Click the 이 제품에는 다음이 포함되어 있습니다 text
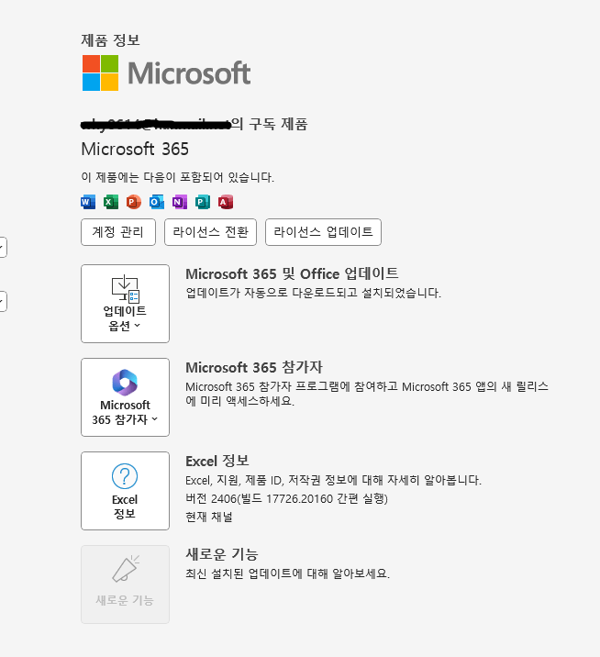This screenshot has height=657, width=600. [178, 177]
